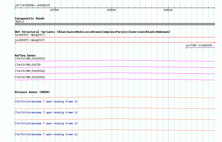Open C7orf10|NM_001193312 transcript label

click(x=30, y=71)
